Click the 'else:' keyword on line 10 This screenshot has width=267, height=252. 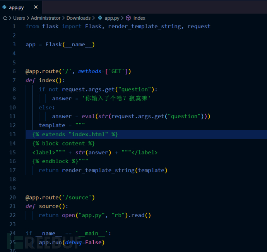(47, 108)
